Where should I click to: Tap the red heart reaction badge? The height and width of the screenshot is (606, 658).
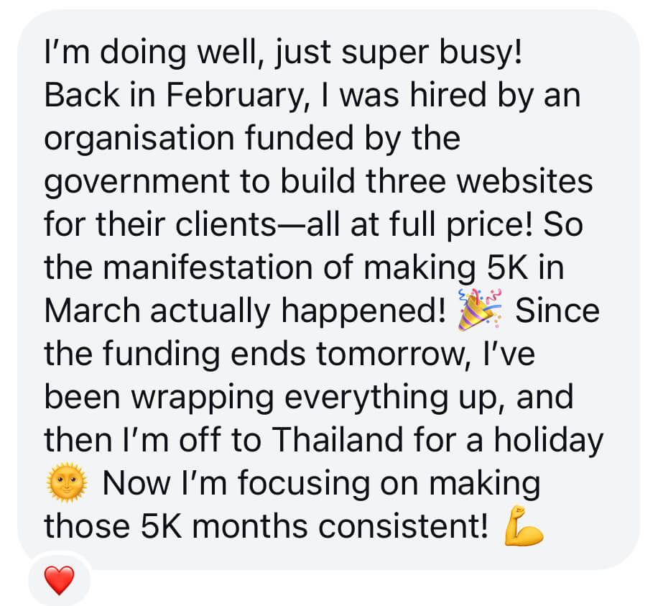point(59,580)
